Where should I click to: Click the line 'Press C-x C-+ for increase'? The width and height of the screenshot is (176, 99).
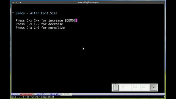pyautogui.click(x=39, y=21)
